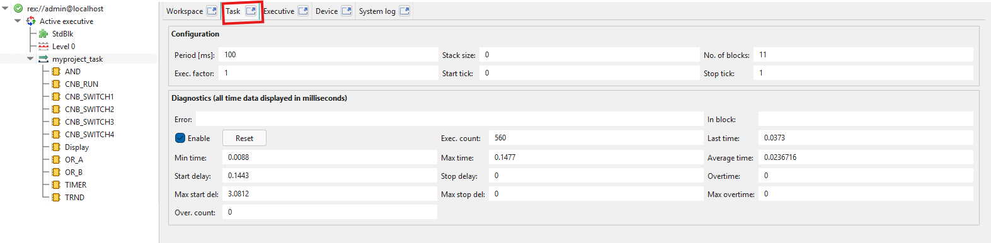The image size is (991, 243).
Task: Click the Executive tab pop-out icon
Action: [303, 11]
